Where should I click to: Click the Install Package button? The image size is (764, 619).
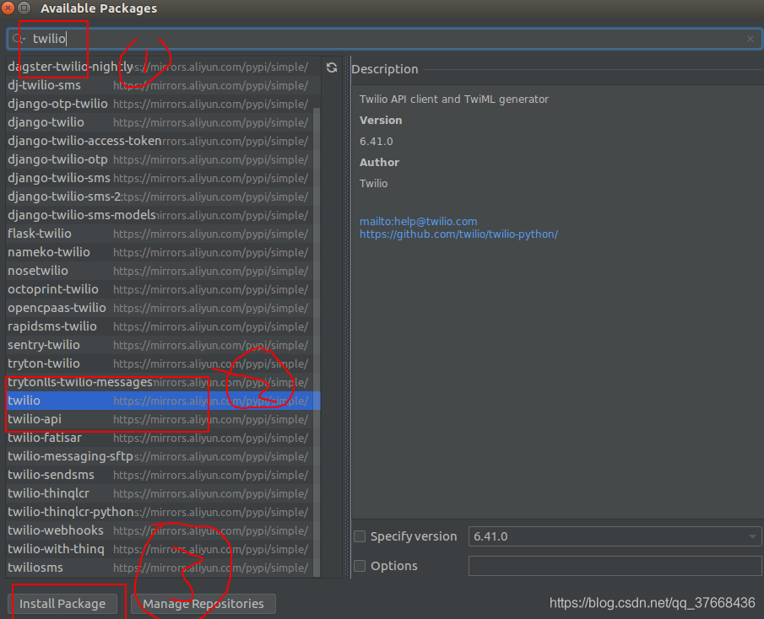[62, 604]
